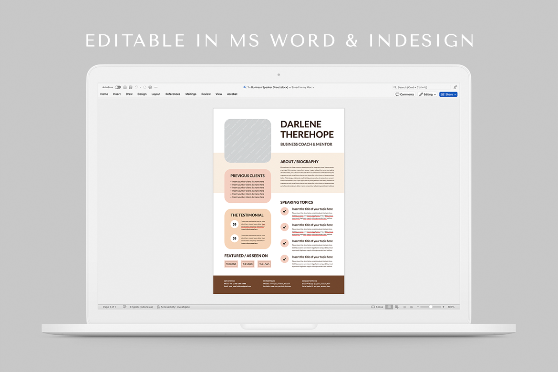This screenshot has height=372, width=558.
Task: Click the spelling proofing icon in status bar
Action: pos(125,307)
